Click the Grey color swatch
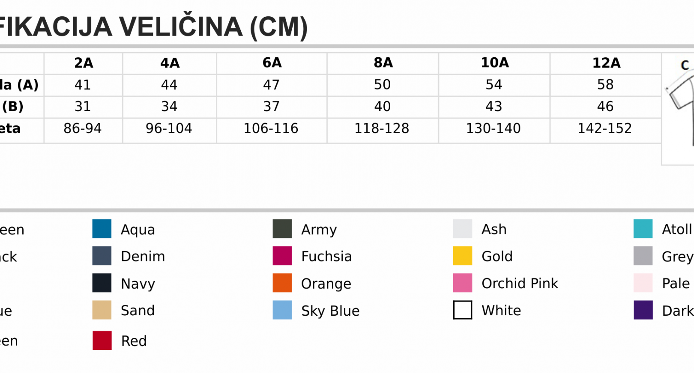The image size is (694, 373). click(643, 256)
